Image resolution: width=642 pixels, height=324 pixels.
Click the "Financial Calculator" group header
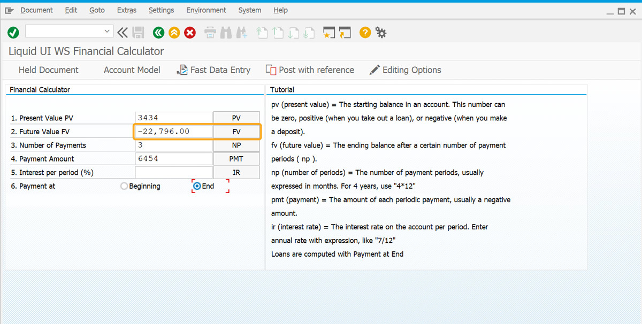[40, 90]
